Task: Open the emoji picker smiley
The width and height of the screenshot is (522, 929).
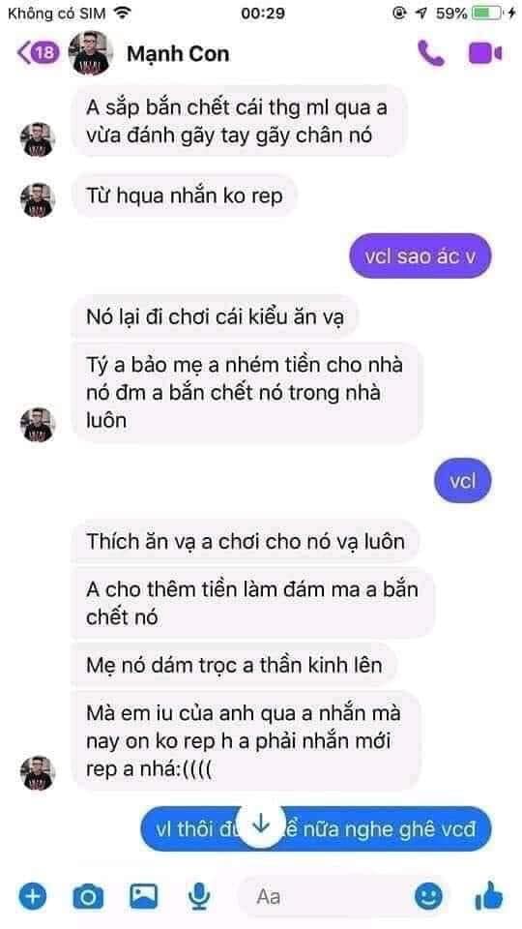Action: click(428, 896)
